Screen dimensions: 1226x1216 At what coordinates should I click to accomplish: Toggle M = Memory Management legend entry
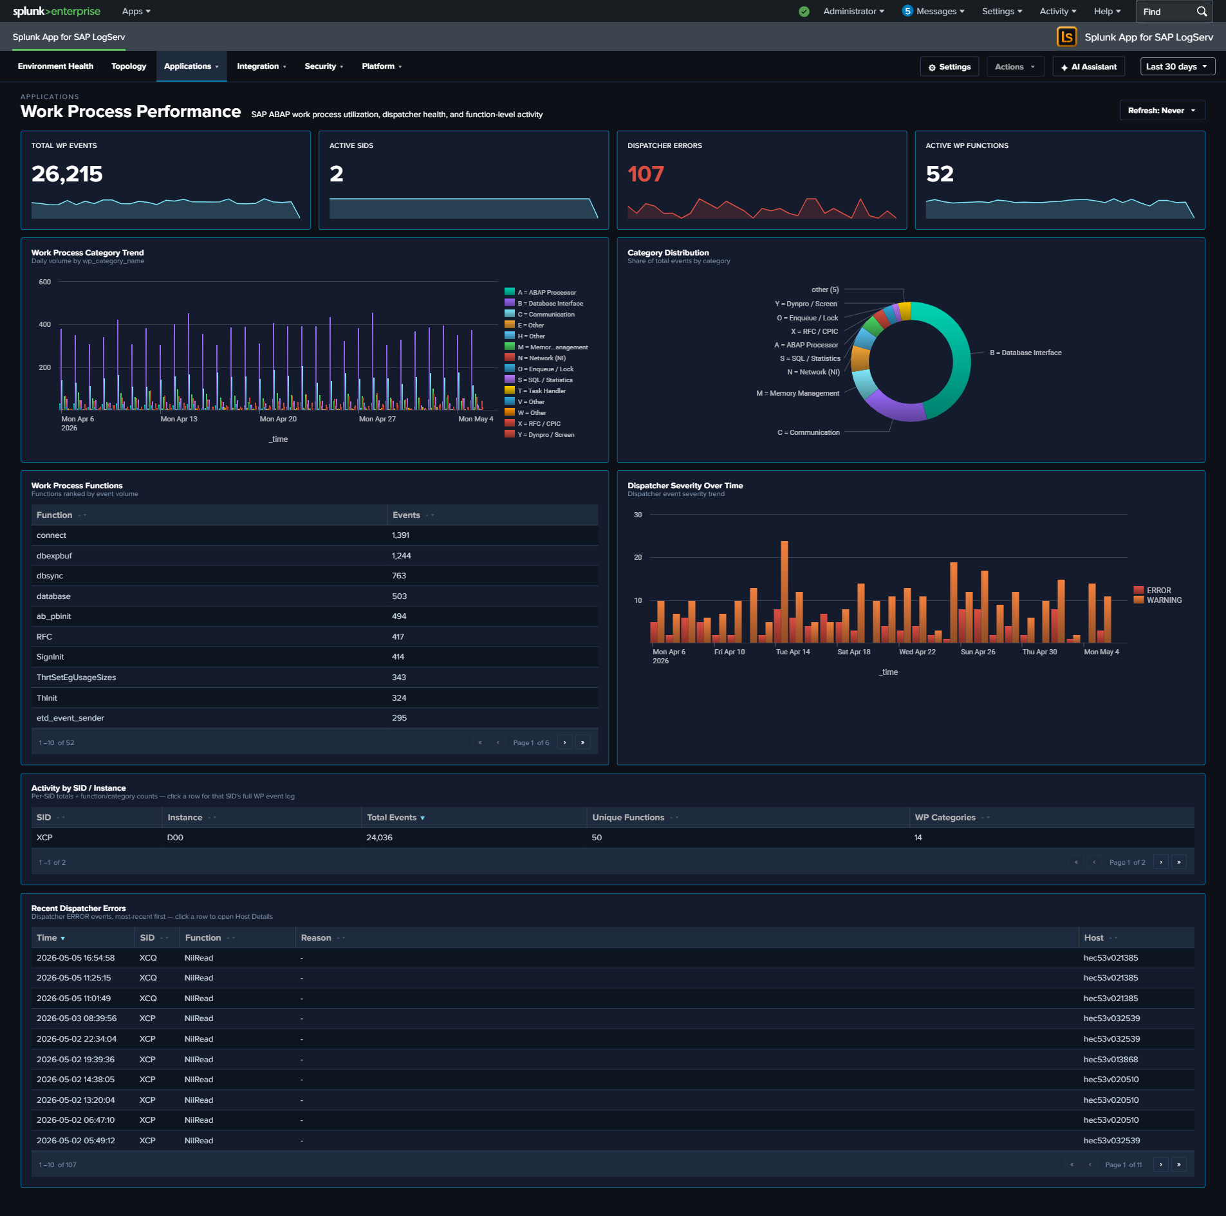pos(546,347)
